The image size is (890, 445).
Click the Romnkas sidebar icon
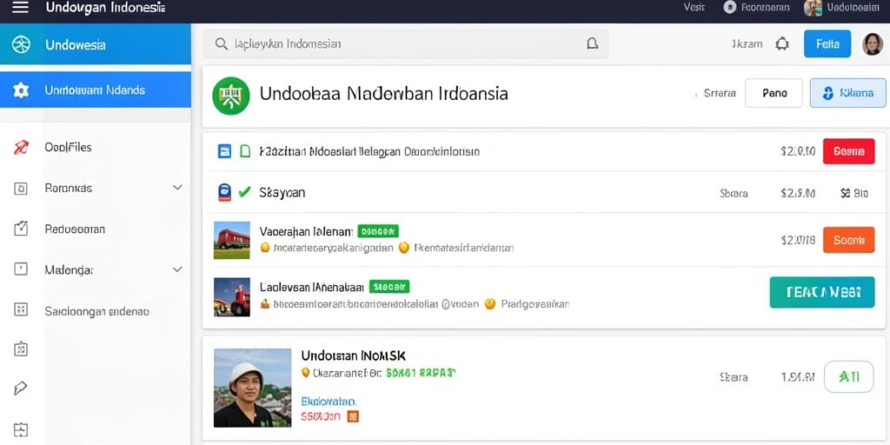pyautogui.click(x=21, y=189)
